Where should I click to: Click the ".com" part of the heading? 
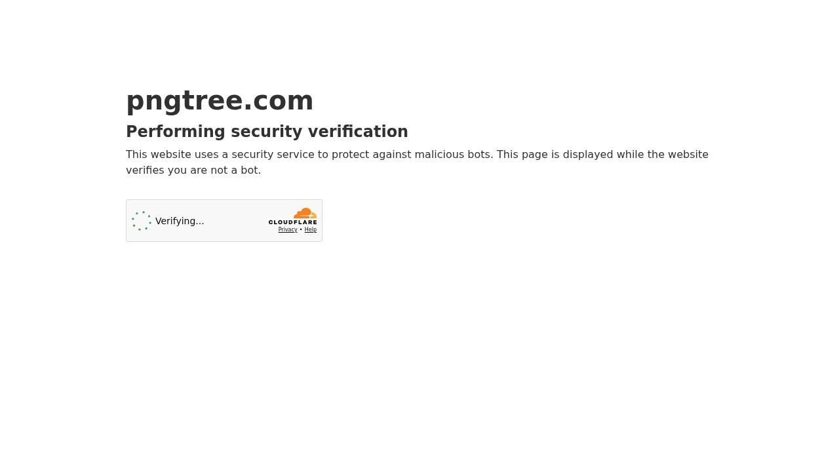[279, 100]
